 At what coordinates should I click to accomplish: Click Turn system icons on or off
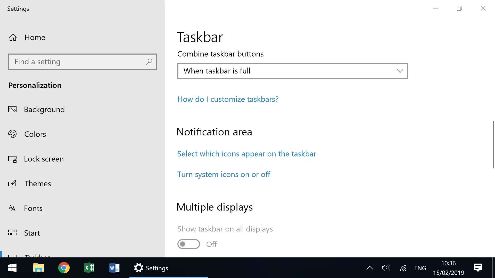click(224, 175)
